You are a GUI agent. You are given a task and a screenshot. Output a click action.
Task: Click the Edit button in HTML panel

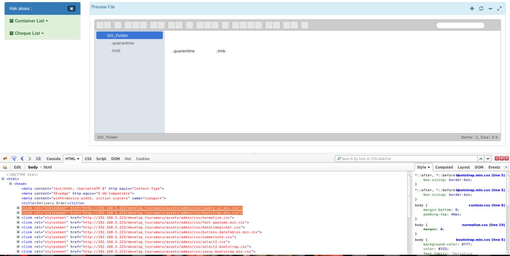coord(17,167)
